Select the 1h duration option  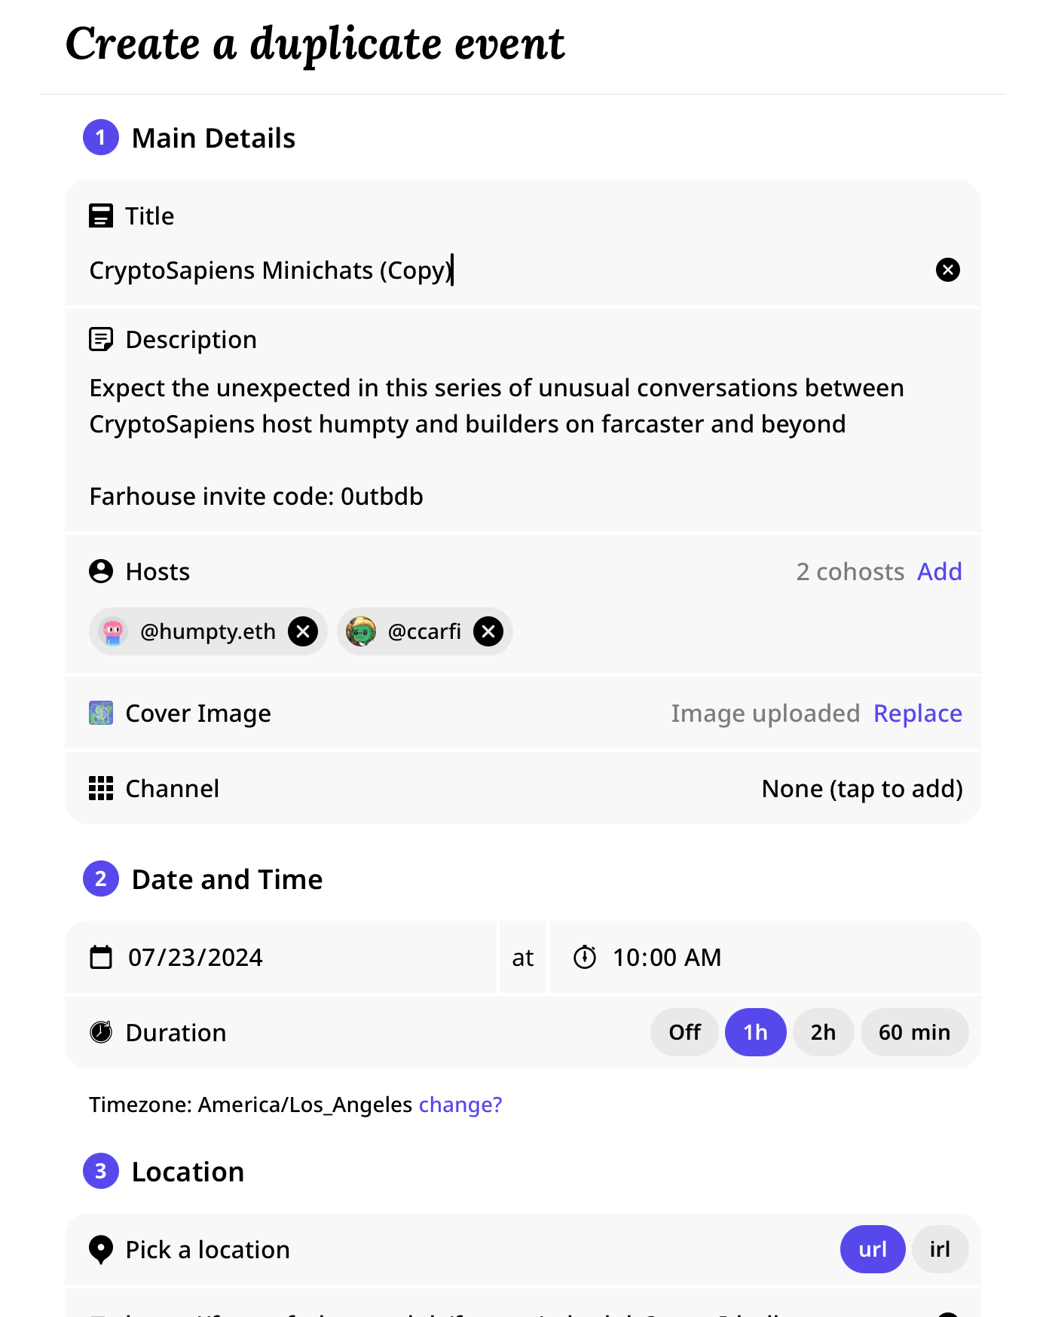click(755, 1032)
